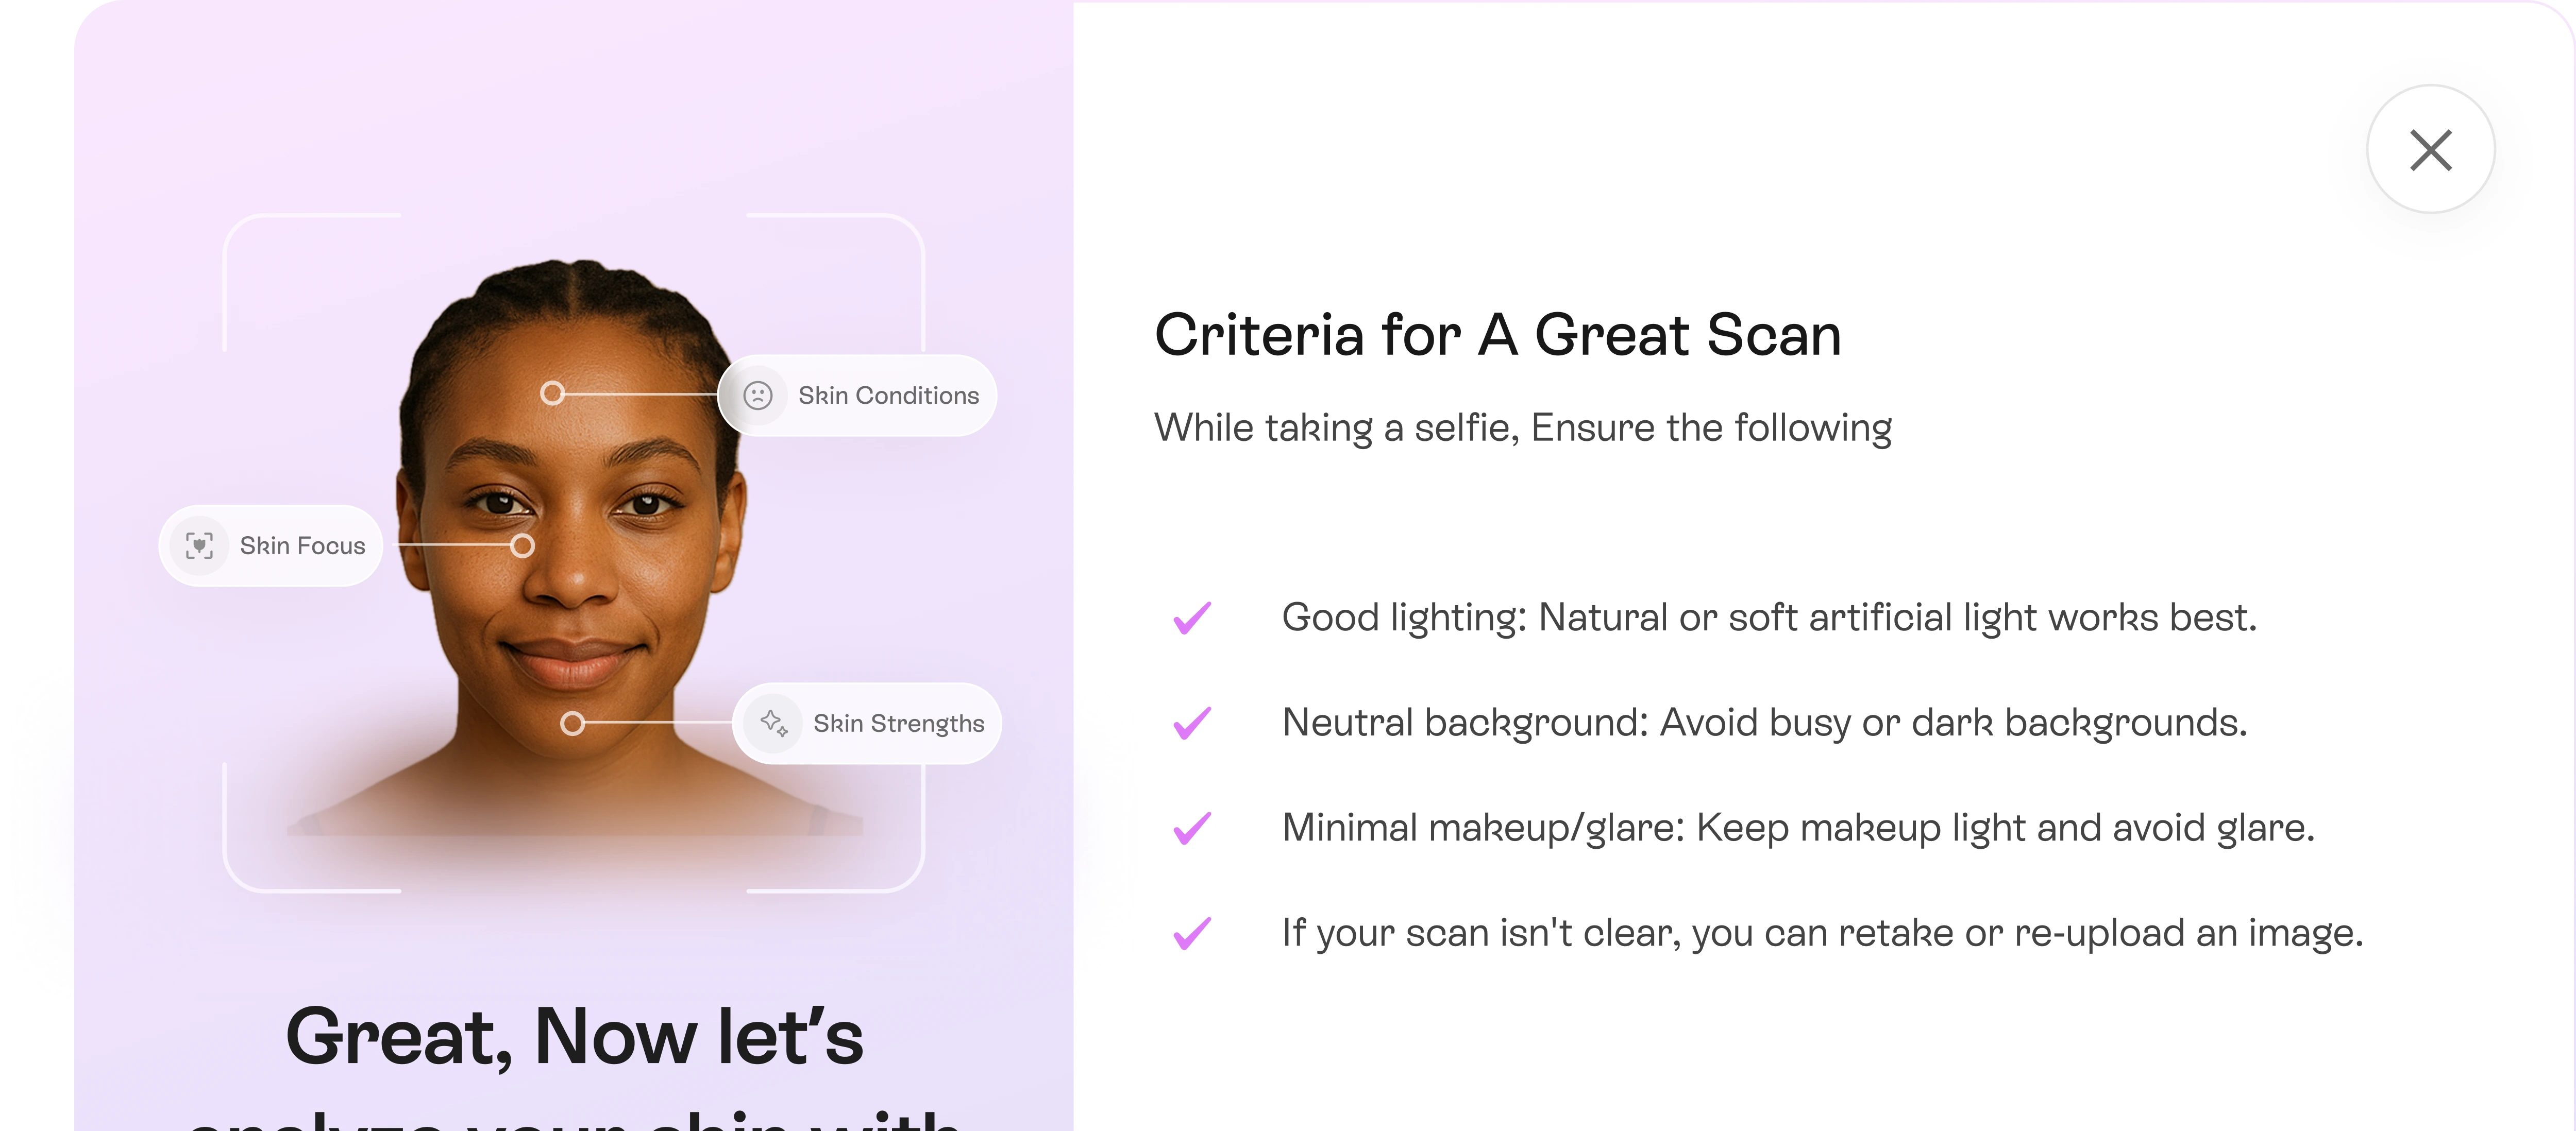
Task: Click the sad face Skin Conditions icon
Action: tap(758, 396)
